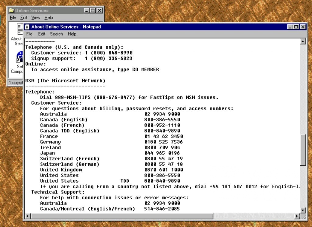Click the vertical scrollbar thumb in Notepad

303,150
